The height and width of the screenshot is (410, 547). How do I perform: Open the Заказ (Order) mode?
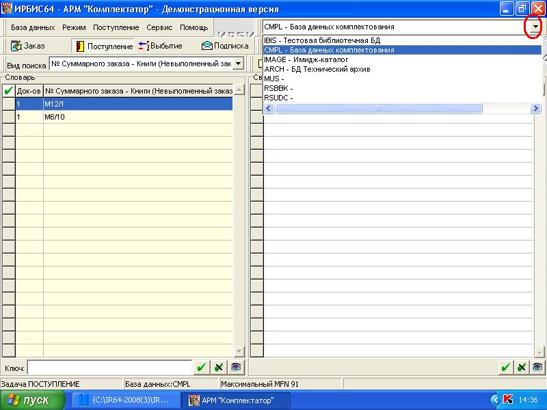(29, 46)
